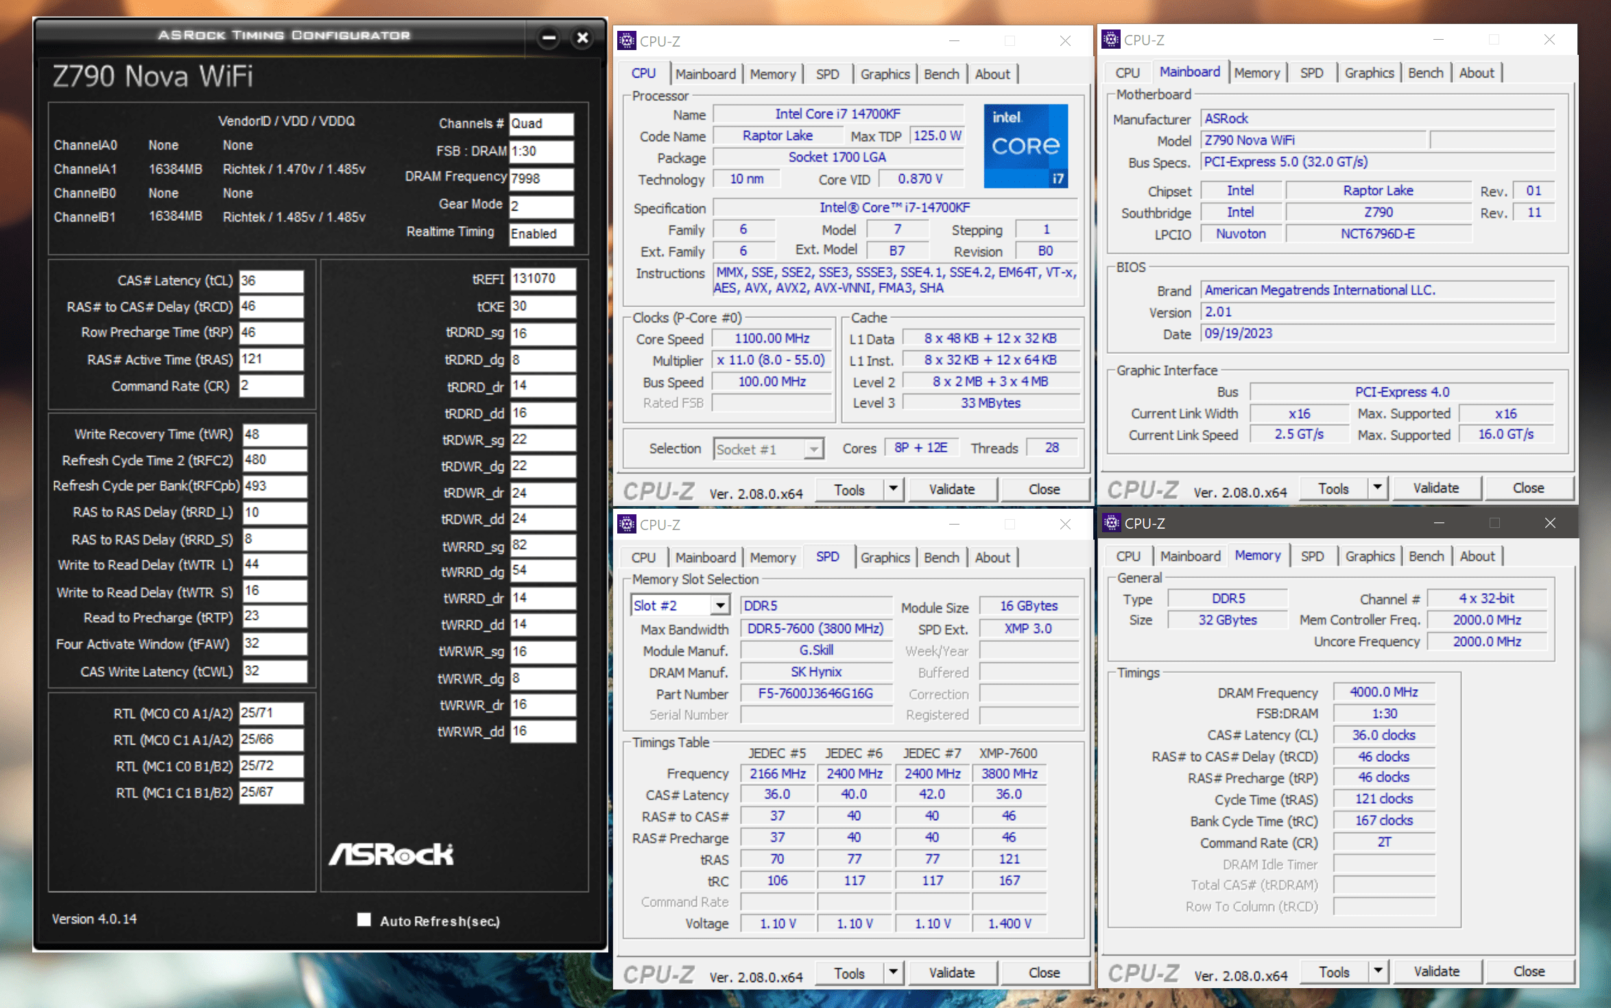Click the Refresh Cycle Time 2 (tRFC2) field

[x=275, y=459]
